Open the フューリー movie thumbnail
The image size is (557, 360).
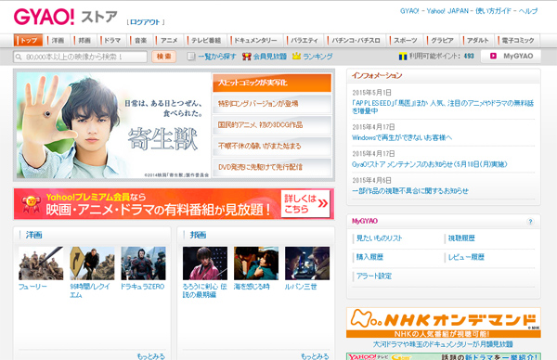pos(41,264)
